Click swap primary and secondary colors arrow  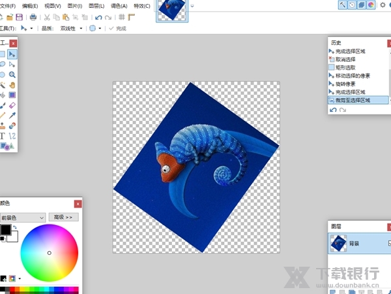[x=15, y=227]
